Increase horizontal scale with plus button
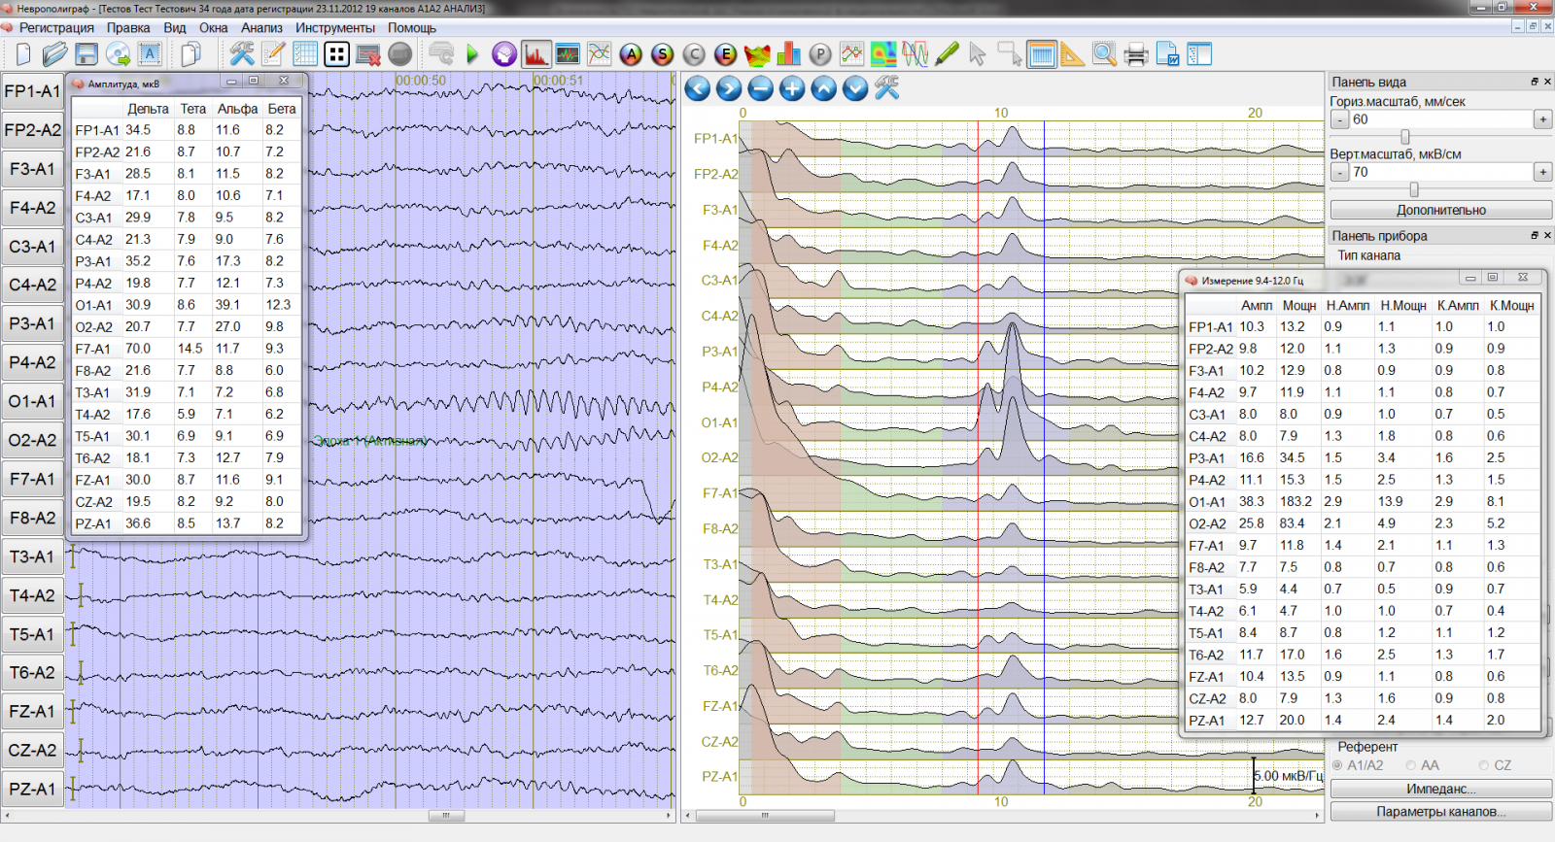This screenshot has width=1555, height=842. (x=1542, y=119)
